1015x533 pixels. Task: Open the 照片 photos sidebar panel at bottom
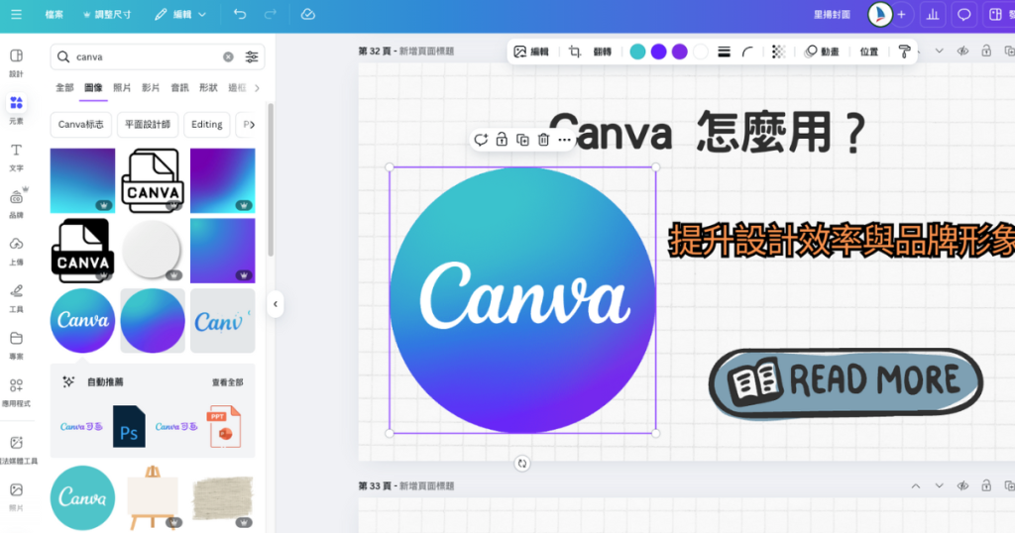pos(16,496)
